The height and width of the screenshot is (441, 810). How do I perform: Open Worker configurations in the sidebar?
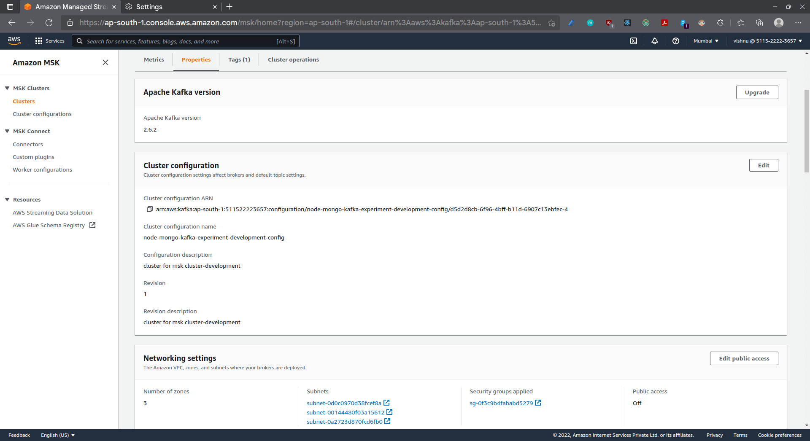point(42,169)
